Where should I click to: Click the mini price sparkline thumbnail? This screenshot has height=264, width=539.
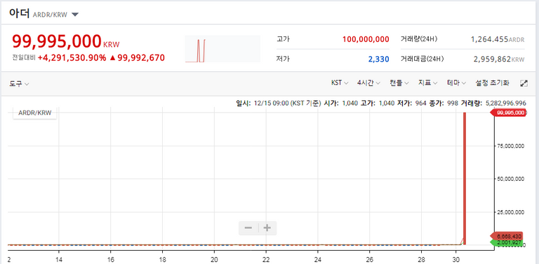[222, 49]
